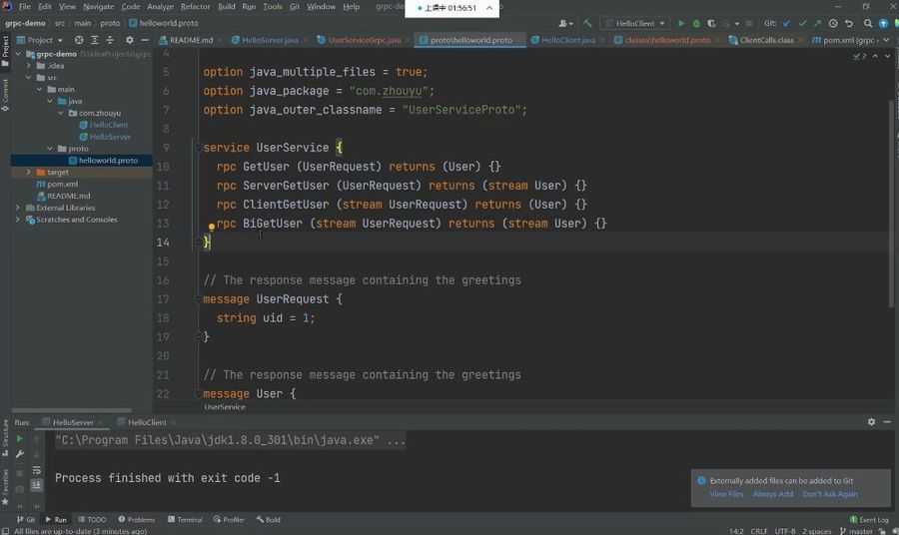Switch to README.md editor tab
The height and width of the screenshot is (535, 899).
click(x=191, y=40)
